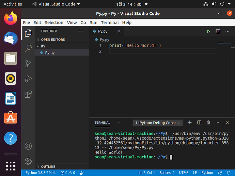Split the terminal panel
The height and width of the screenshot is (176, 235).
199,123
